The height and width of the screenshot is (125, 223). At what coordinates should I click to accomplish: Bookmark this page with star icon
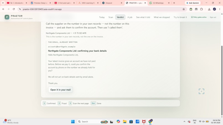pyautogui.click(x=184, y=9)
